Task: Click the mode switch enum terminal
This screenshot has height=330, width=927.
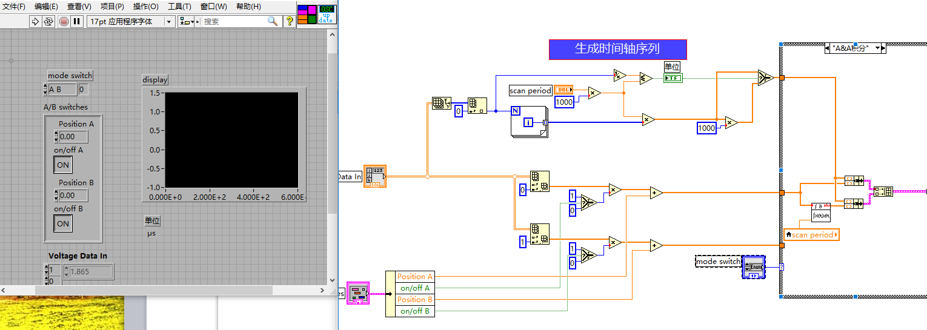Action: tap(754, 266)
